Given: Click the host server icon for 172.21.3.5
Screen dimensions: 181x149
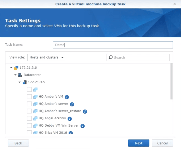Looking at the screenshot, I should click(x=25, y=82).
